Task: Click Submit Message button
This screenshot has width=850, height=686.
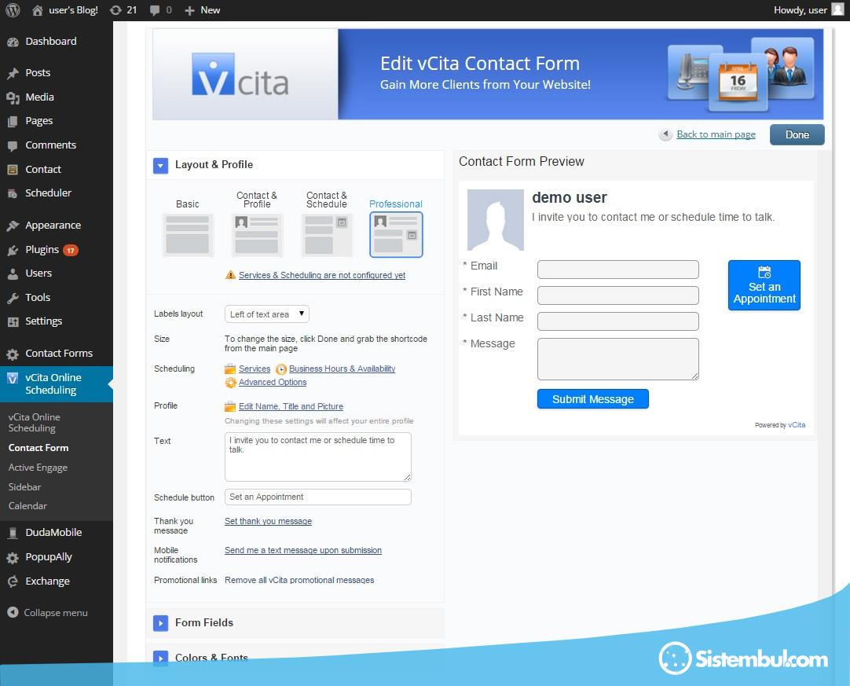Action: 592,399
